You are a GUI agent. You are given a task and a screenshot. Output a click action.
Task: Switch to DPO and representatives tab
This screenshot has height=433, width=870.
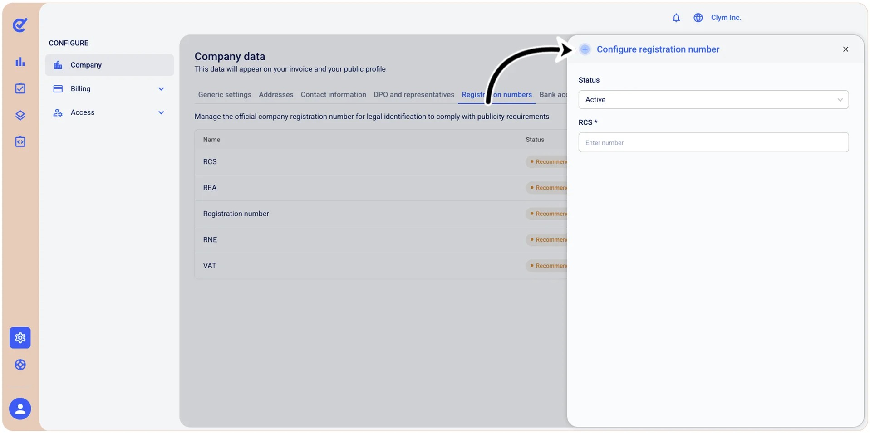click(x=414, y=95)
